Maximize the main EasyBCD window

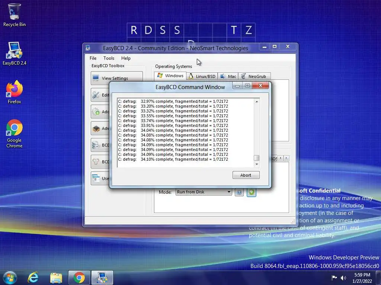pos(275,46)
